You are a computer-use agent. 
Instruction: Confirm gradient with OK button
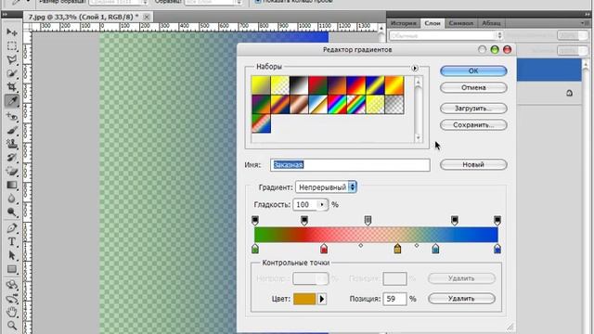pos(473,71)
